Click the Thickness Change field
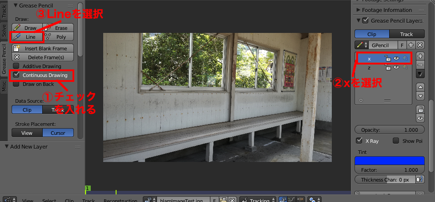This screenshot has width=435, height=202. (385, 179)
